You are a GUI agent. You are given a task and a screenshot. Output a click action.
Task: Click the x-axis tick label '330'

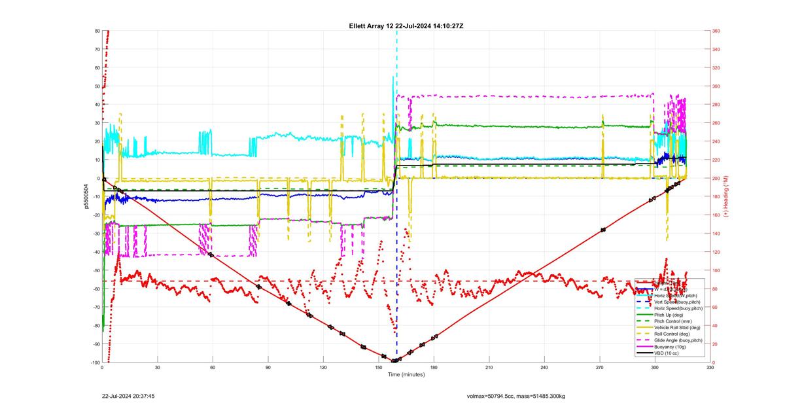point(710,368)
